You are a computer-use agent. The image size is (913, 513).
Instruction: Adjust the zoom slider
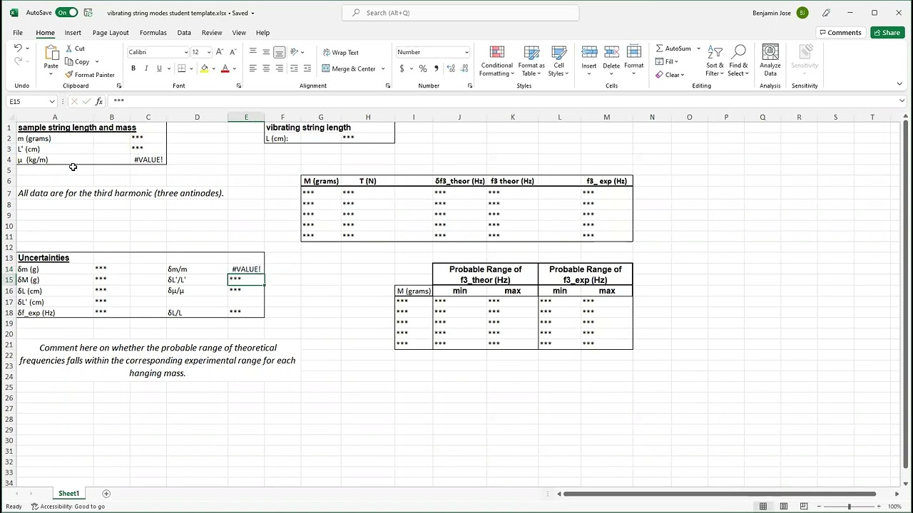point(849,507)
